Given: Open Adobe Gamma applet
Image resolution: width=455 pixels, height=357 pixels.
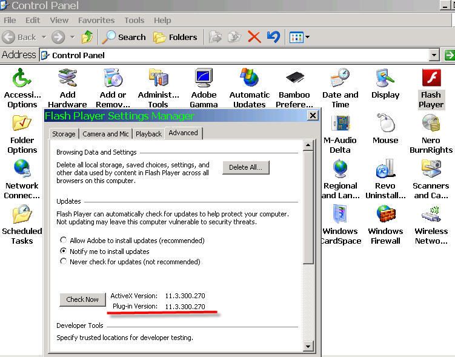Looking at the screenshot, I should click(x=204, y=88).
